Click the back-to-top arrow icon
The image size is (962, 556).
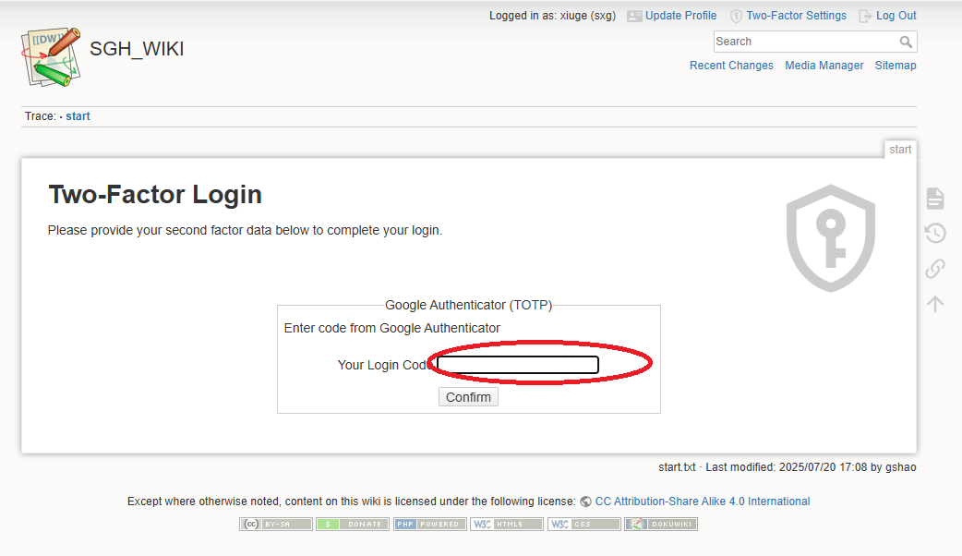[x=934, y=303]
